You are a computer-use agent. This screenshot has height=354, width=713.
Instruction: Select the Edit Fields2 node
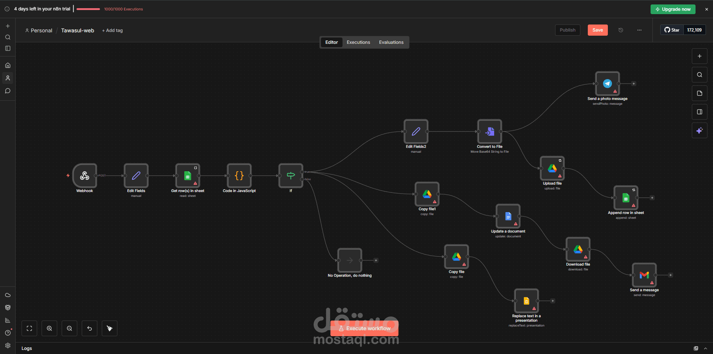point(416,131)
